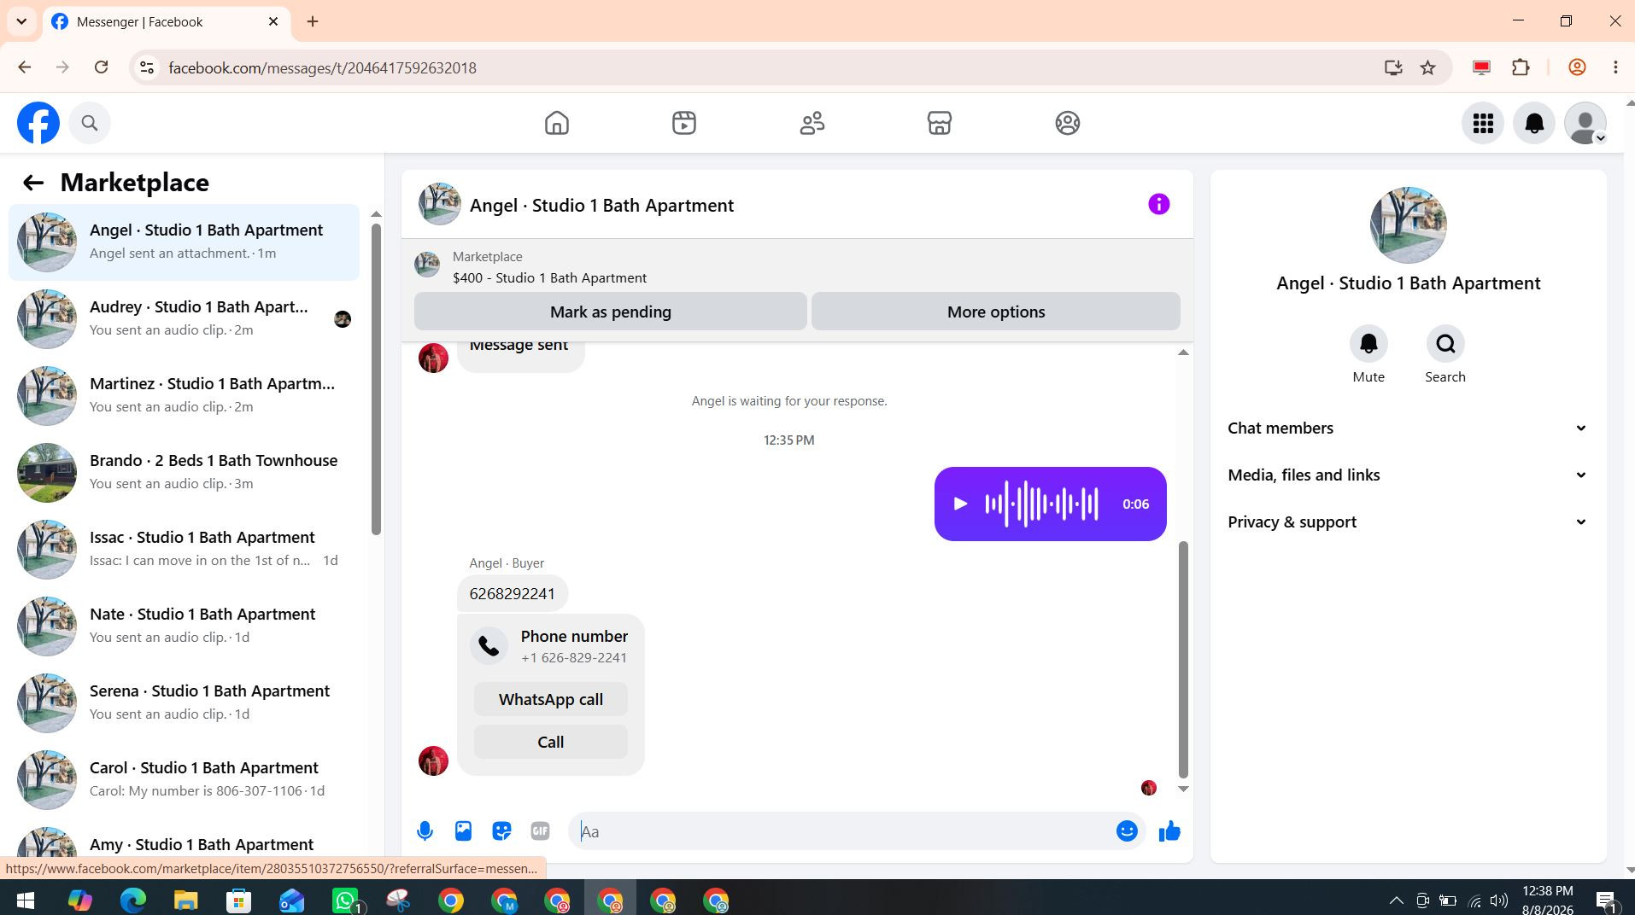1635x915 pixels.
Task: Open Microsoft Edge from taskbar
Action: click(x=133, y=900)
